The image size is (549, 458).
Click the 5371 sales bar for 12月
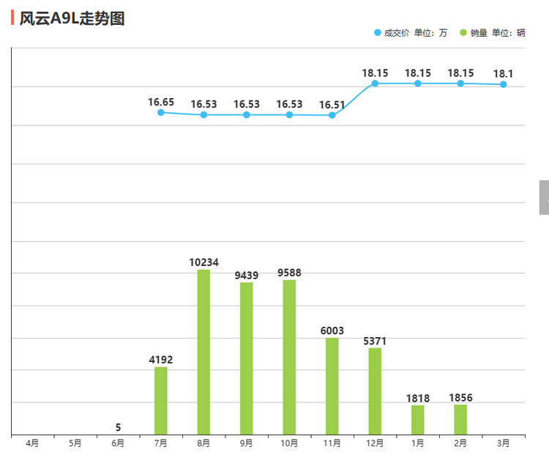click(x=375, y=391)
